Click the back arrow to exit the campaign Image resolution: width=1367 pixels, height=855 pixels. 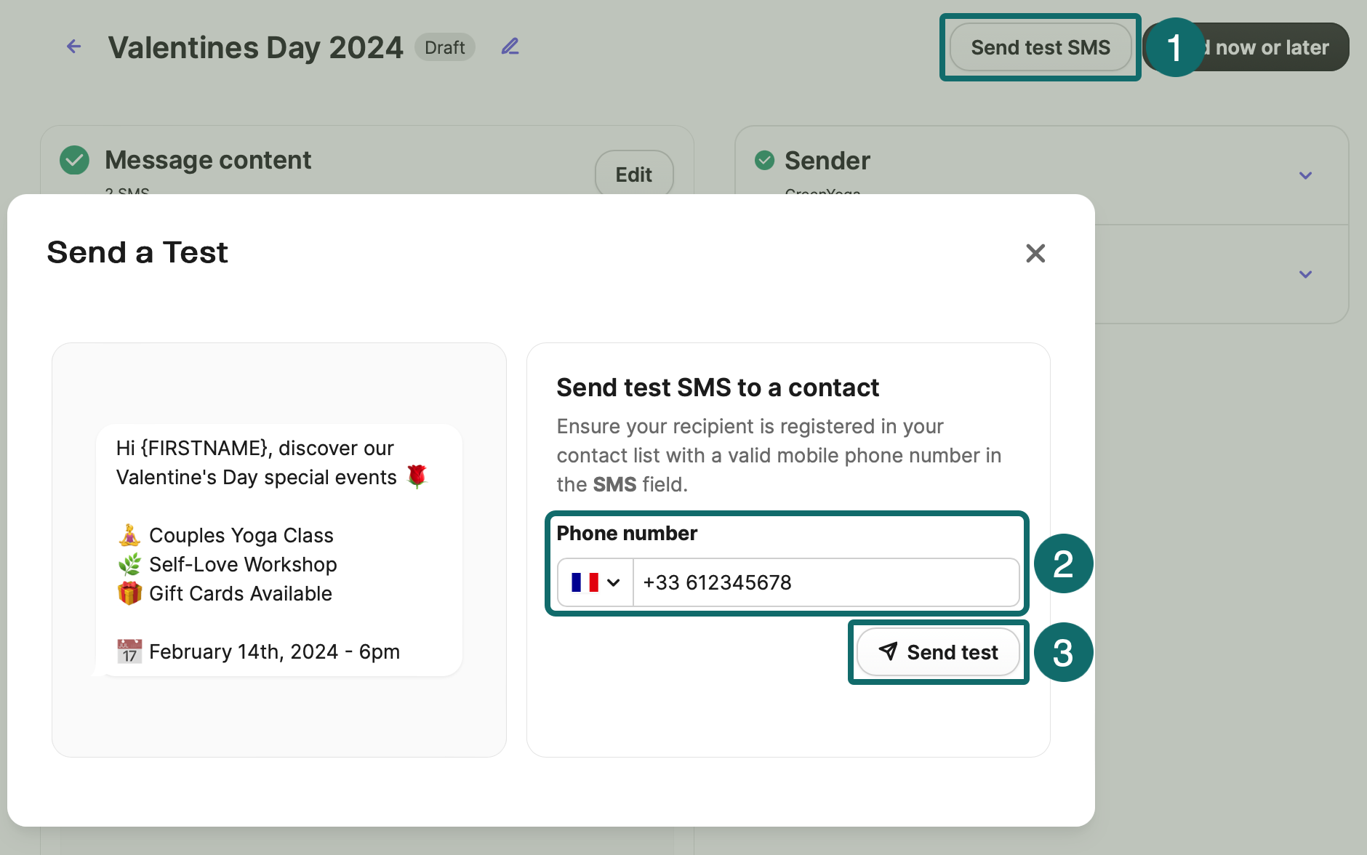[x=73, y=47]
